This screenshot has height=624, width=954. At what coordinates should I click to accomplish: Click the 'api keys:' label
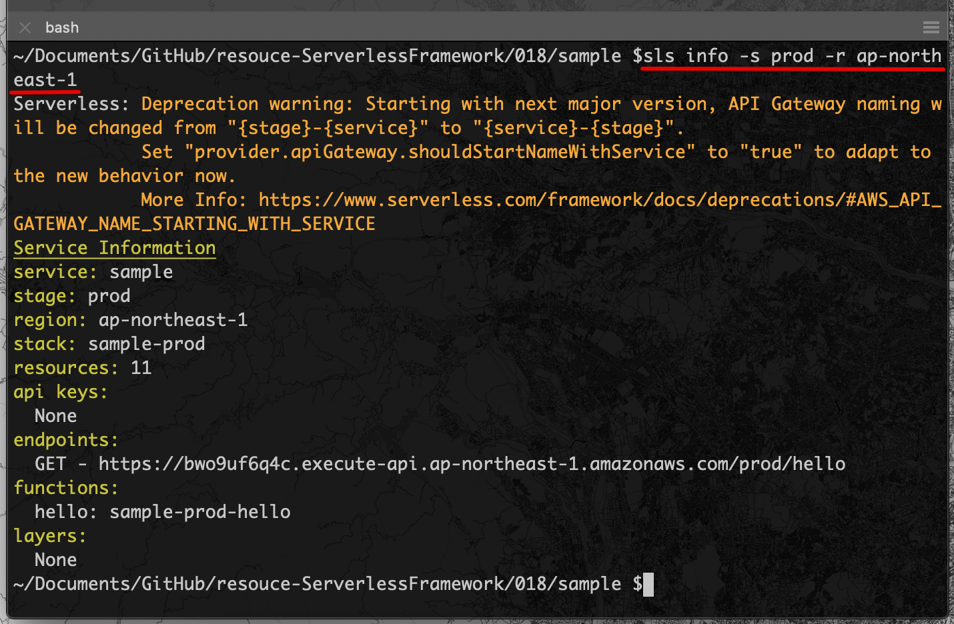[61, 392]
